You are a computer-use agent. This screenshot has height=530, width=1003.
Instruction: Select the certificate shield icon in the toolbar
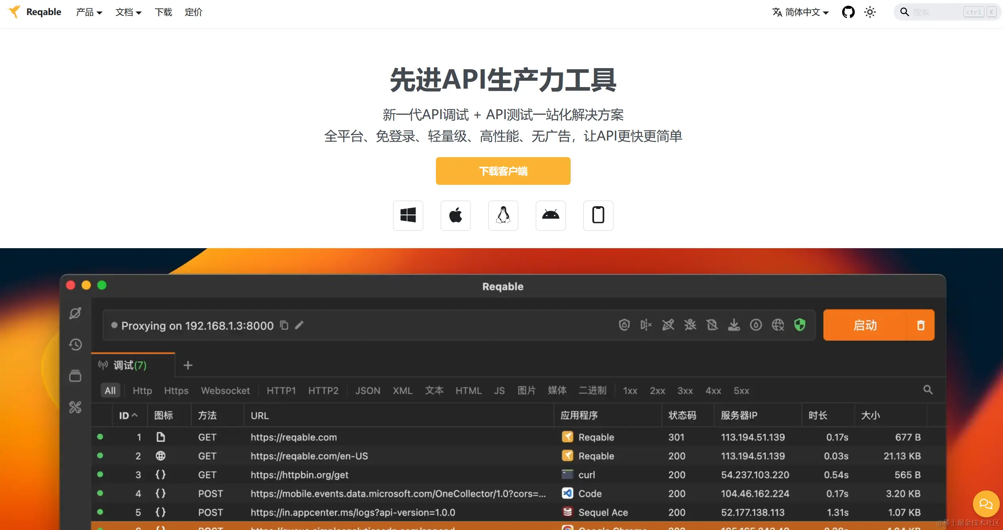[x=623, y=325]
